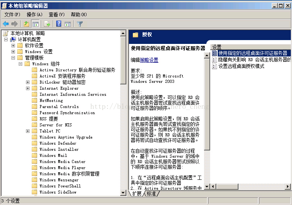Expand the 软件设置 node
Viewport: 292px width, 205px height.
coord(13,45)
